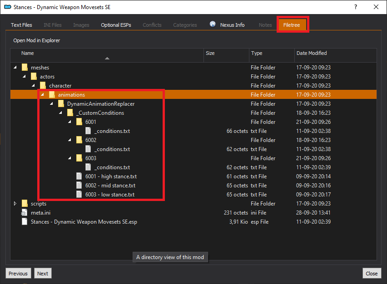
Task: Expand the scripts folder
Action: 15,203
